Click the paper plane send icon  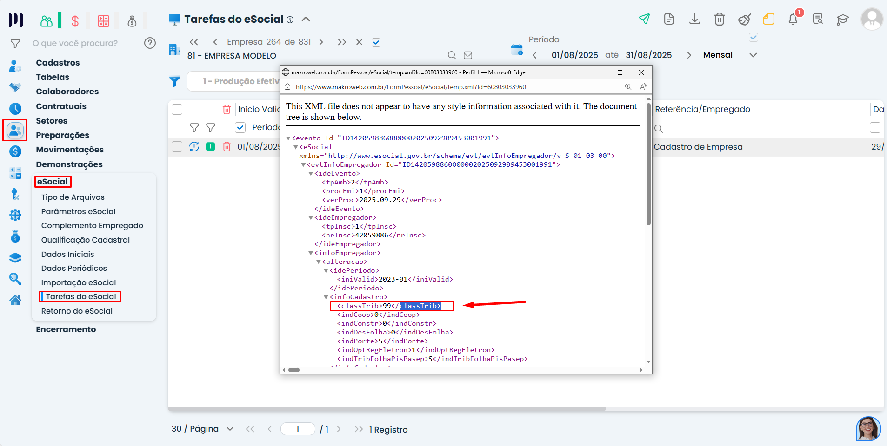click(644, 19)
